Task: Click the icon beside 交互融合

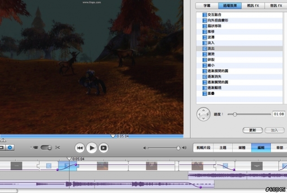Action: (x=204, y=15)
